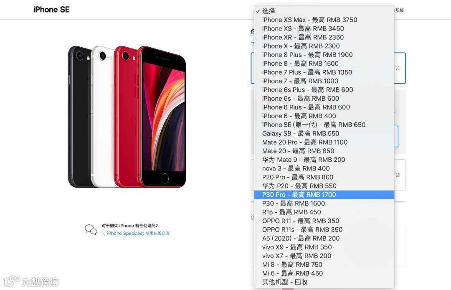Pick the 华为 P20 trade-in entry
The height and width of the screenshot is (290, 451).
pyautogui.click(x=324, y=186)
